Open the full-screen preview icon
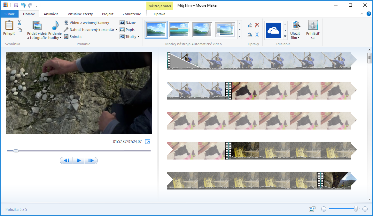373x216 pixels. click(147, 142)
